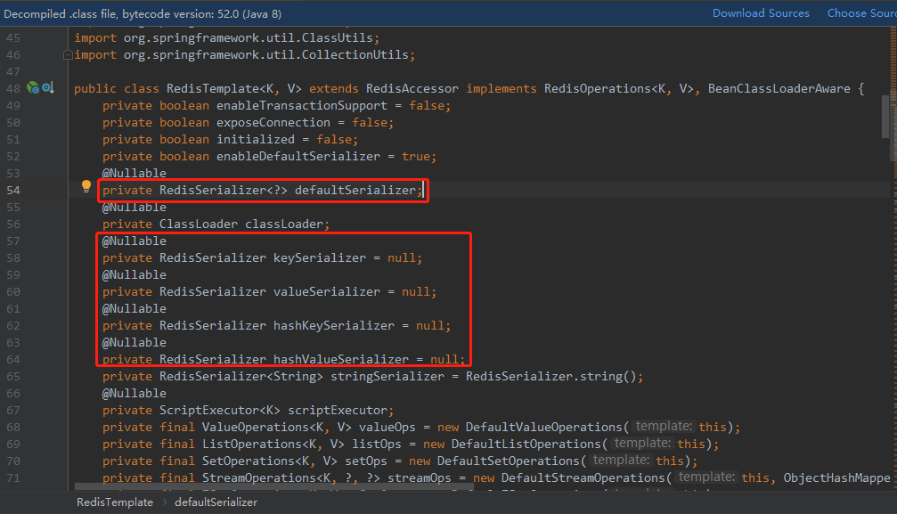Click the exposeConnection field name
The image size is (897, 514).
pos(273,123)
